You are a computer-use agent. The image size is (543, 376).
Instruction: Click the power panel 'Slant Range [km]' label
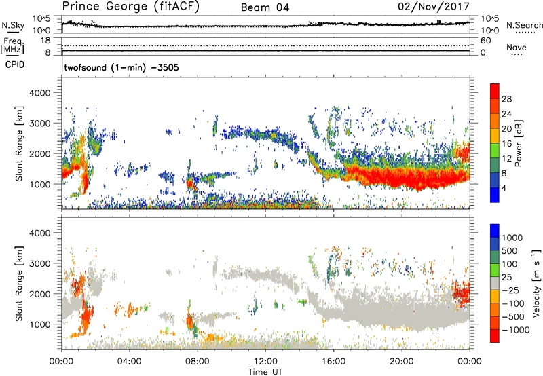point(19,143)
